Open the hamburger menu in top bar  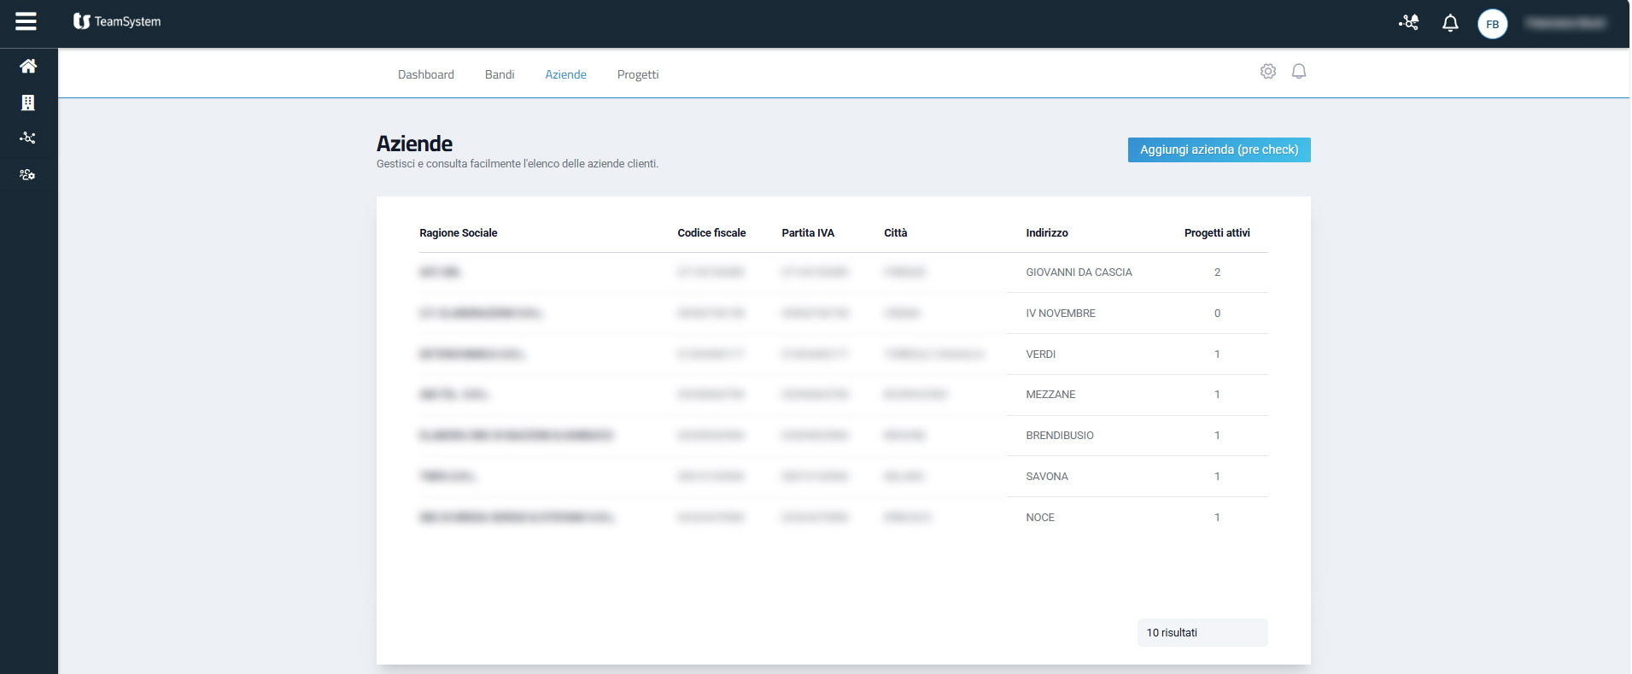click(x=26, y=21)
